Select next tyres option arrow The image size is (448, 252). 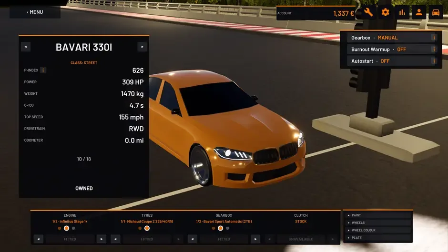[x=179, y=239]
